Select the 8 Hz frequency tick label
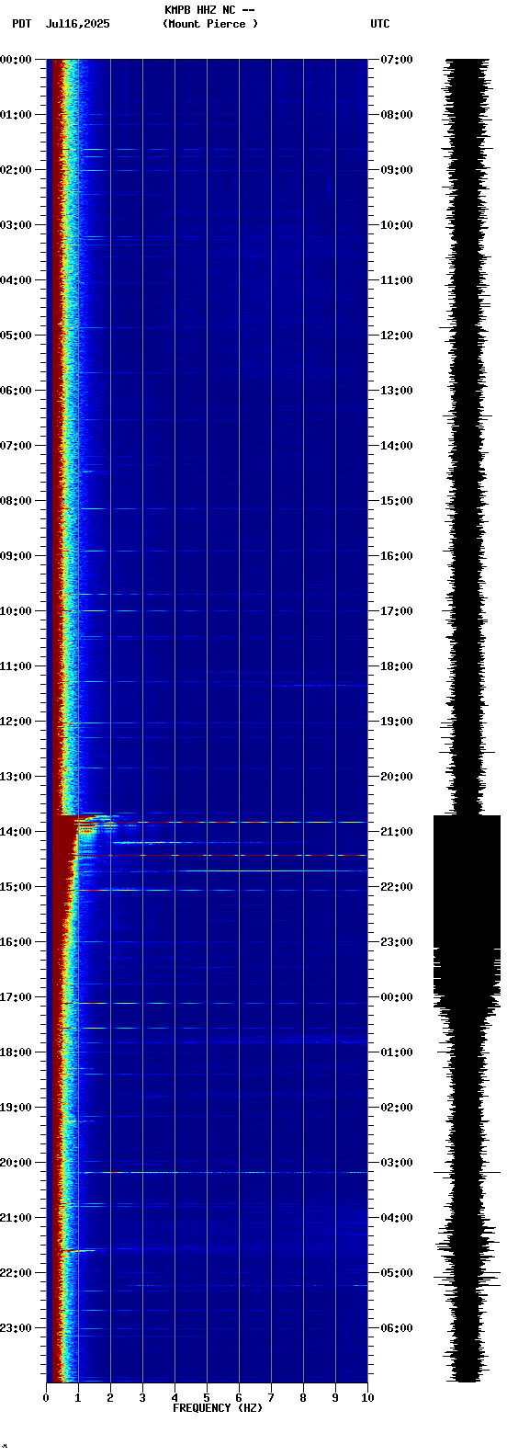 (303, 1398)
